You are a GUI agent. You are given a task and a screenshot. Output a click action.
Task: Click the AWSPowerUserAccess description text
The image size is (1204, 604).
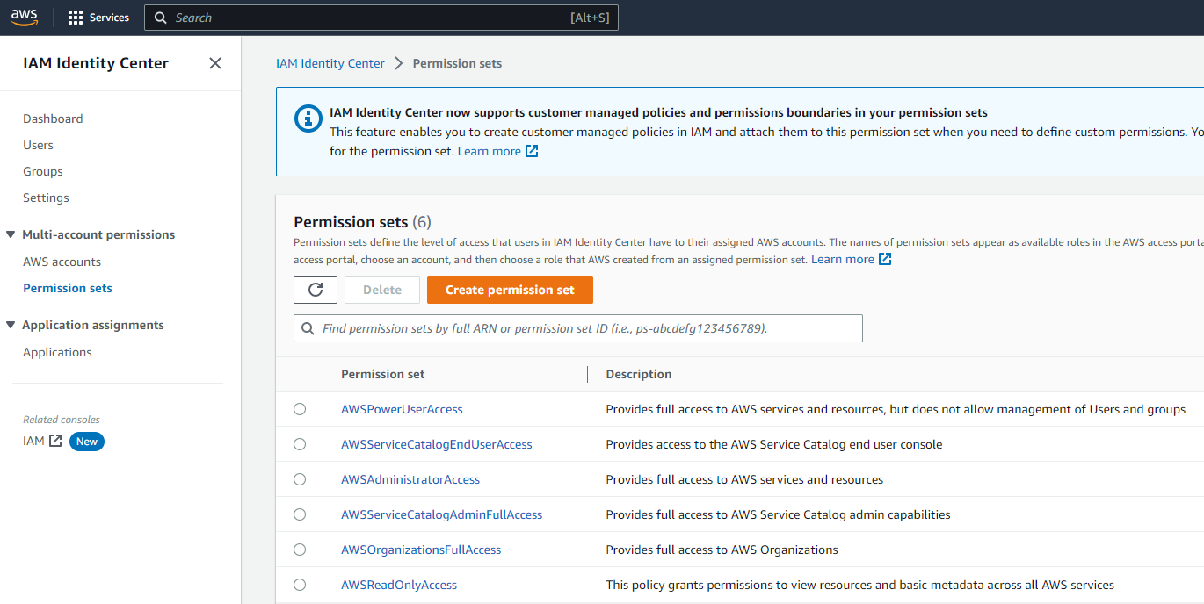tap(896, 409)
